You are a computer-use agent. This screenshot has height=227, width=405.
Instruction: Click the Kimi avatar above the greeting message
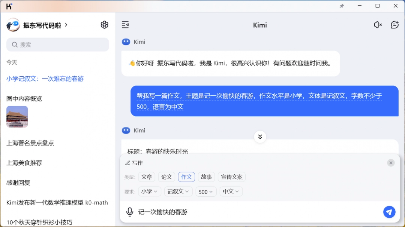tap(126, 42)
